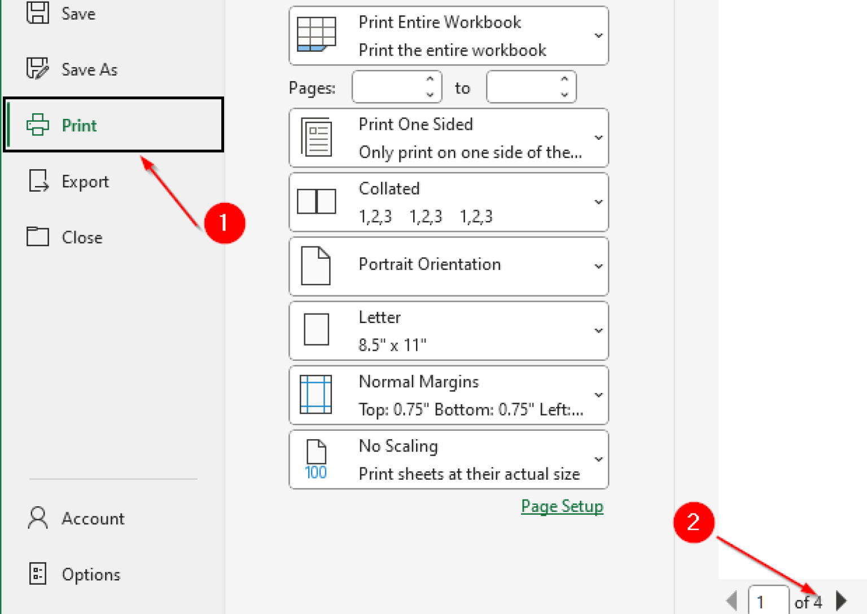The image size is (867, 614).
Task: Click the Options settings icon
Action: pos(37,574)
